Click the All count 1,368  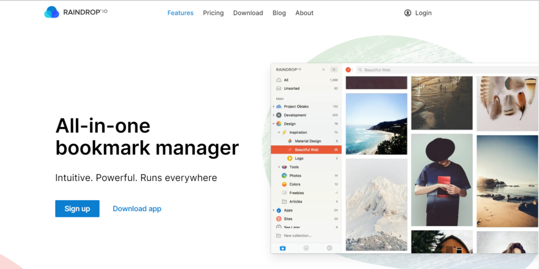click(334, 80)
